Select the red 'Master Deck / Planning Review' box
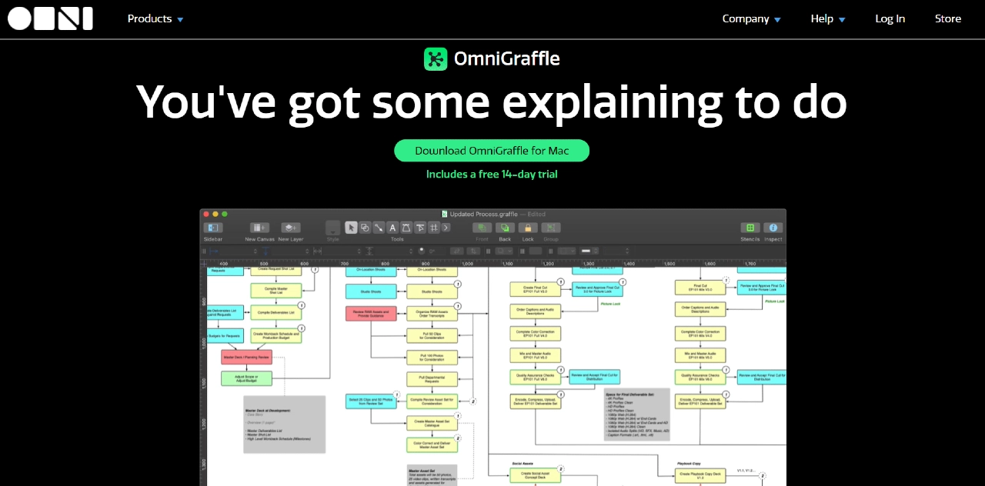 [x=246, y=358]
